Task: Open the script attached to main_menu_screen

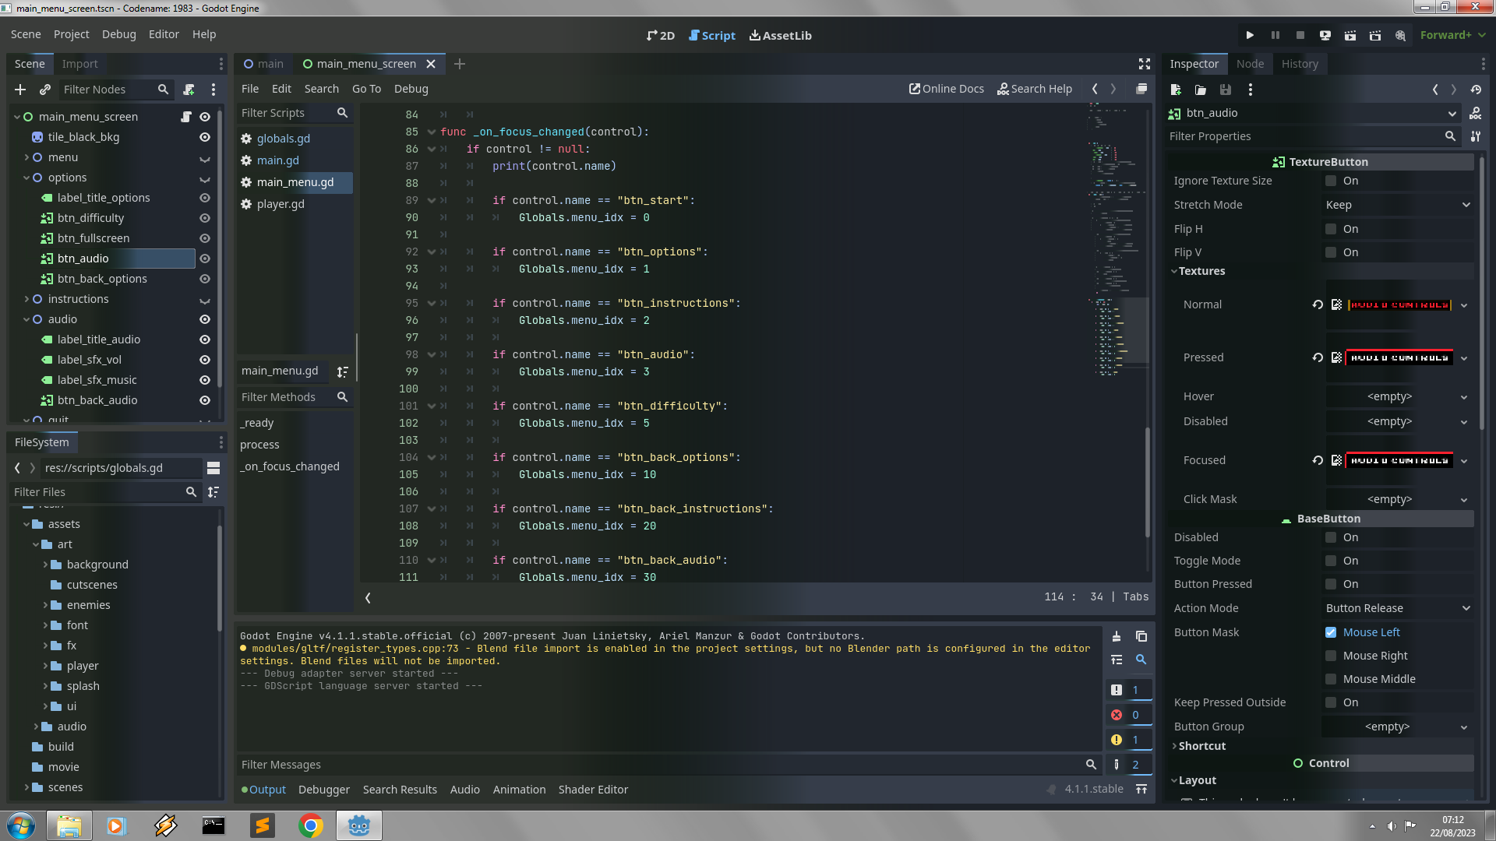Action: (x=186, y=117)
